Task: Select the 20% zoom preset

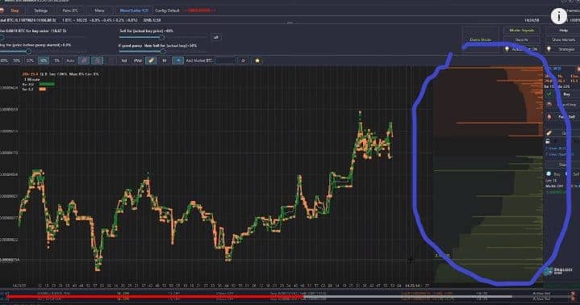Action: coord(30,61)
